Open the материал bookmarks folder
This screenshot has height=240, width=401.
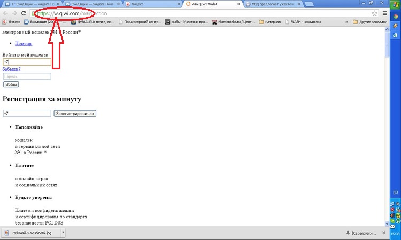(270, 22)
